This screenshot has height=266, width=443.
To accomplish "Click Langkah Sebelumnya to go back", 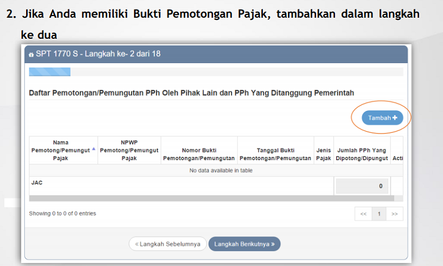I will 167,244.
